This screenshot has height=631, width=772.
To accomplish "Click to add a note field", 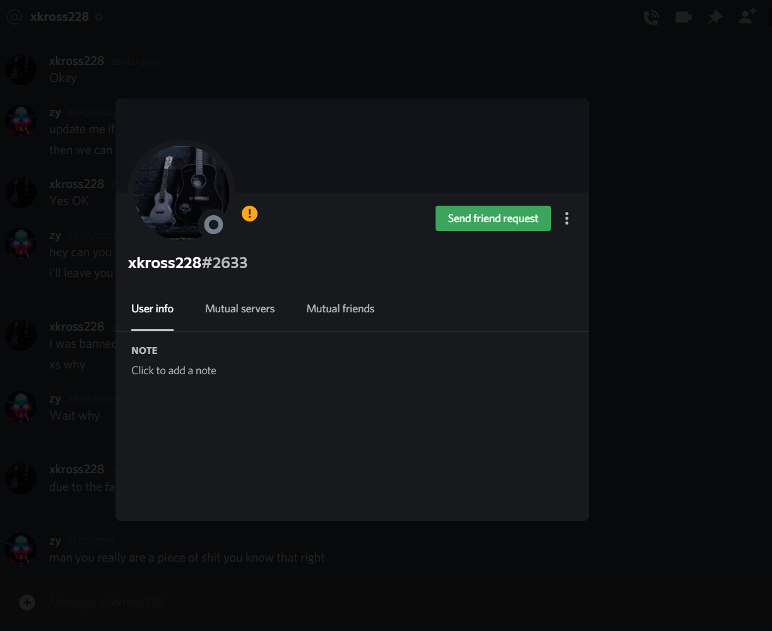I will coord(174,370).
